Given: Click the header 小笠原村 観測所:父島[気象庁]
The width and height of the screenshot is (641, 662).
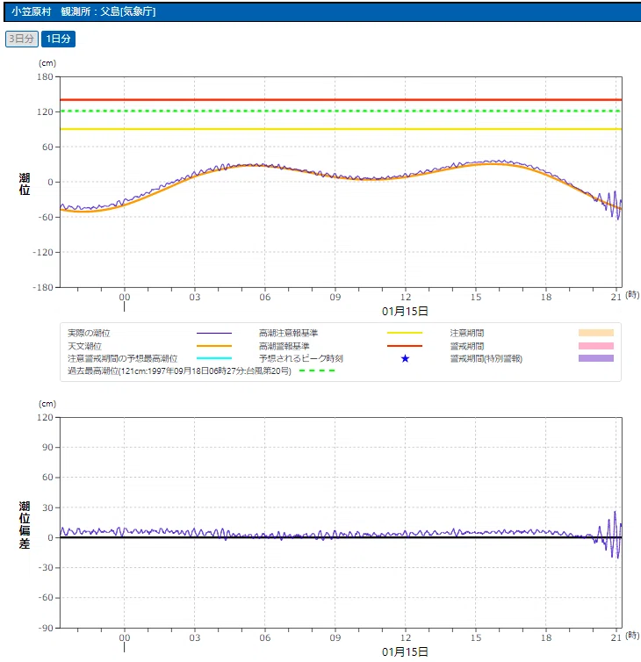Looking at the screenshot, I should (x=83, y=11).
